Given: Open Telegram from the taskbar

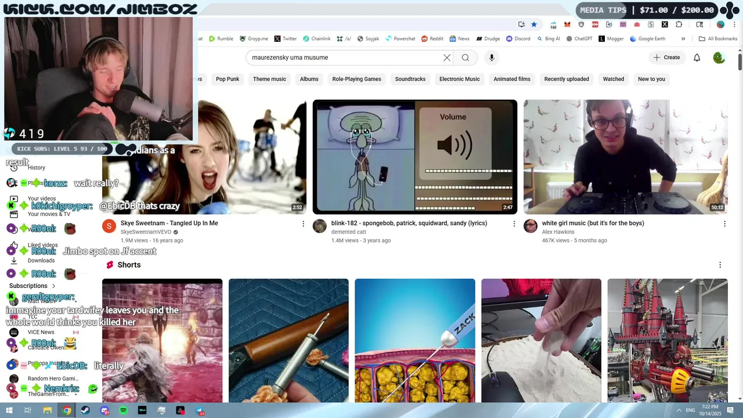Looking at the screenshot, I should [200, 410].
